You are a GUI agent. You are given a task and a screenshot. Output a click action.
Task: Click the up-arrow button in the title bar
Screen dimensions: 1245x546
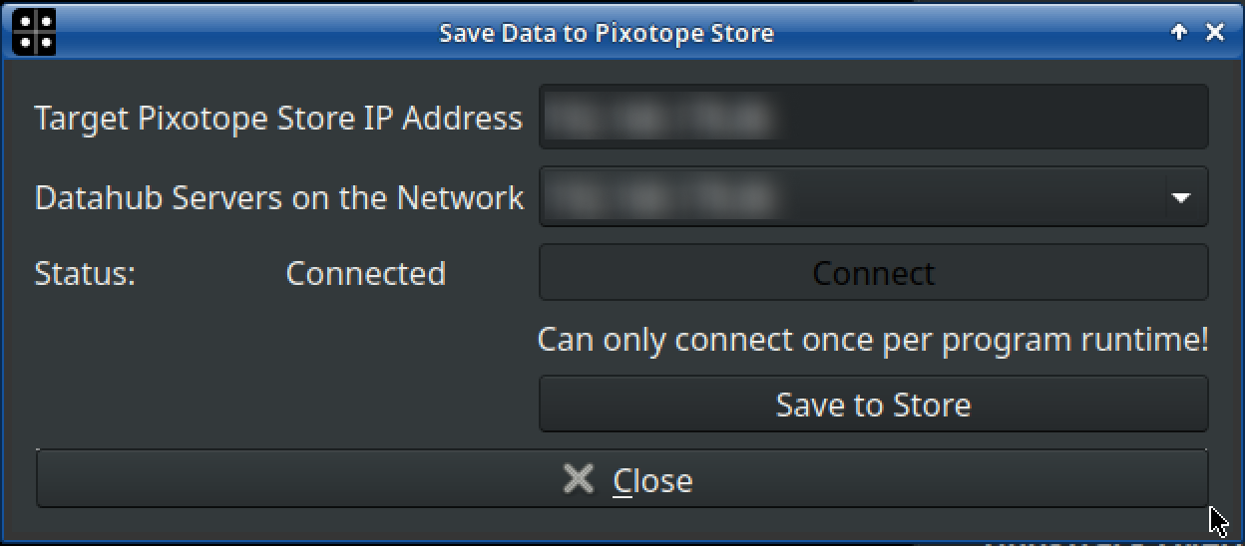click(x=1178, y=32)
